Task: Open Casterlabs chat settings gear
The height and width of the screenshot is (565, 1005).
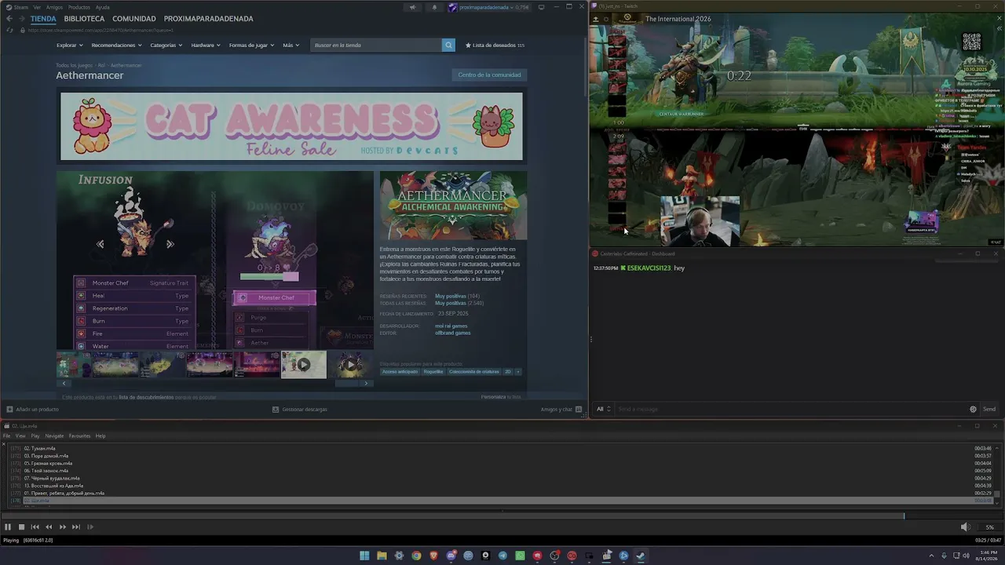Action: click(x=973, y=409)
